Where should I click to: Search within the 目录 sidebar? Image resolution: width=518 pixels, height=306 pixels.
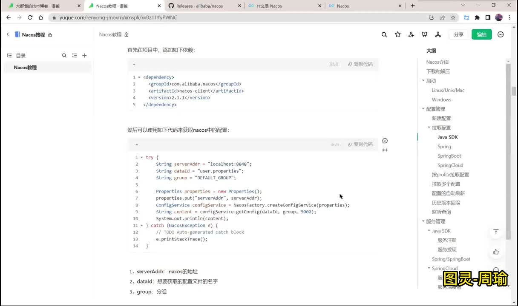(64, 55)
